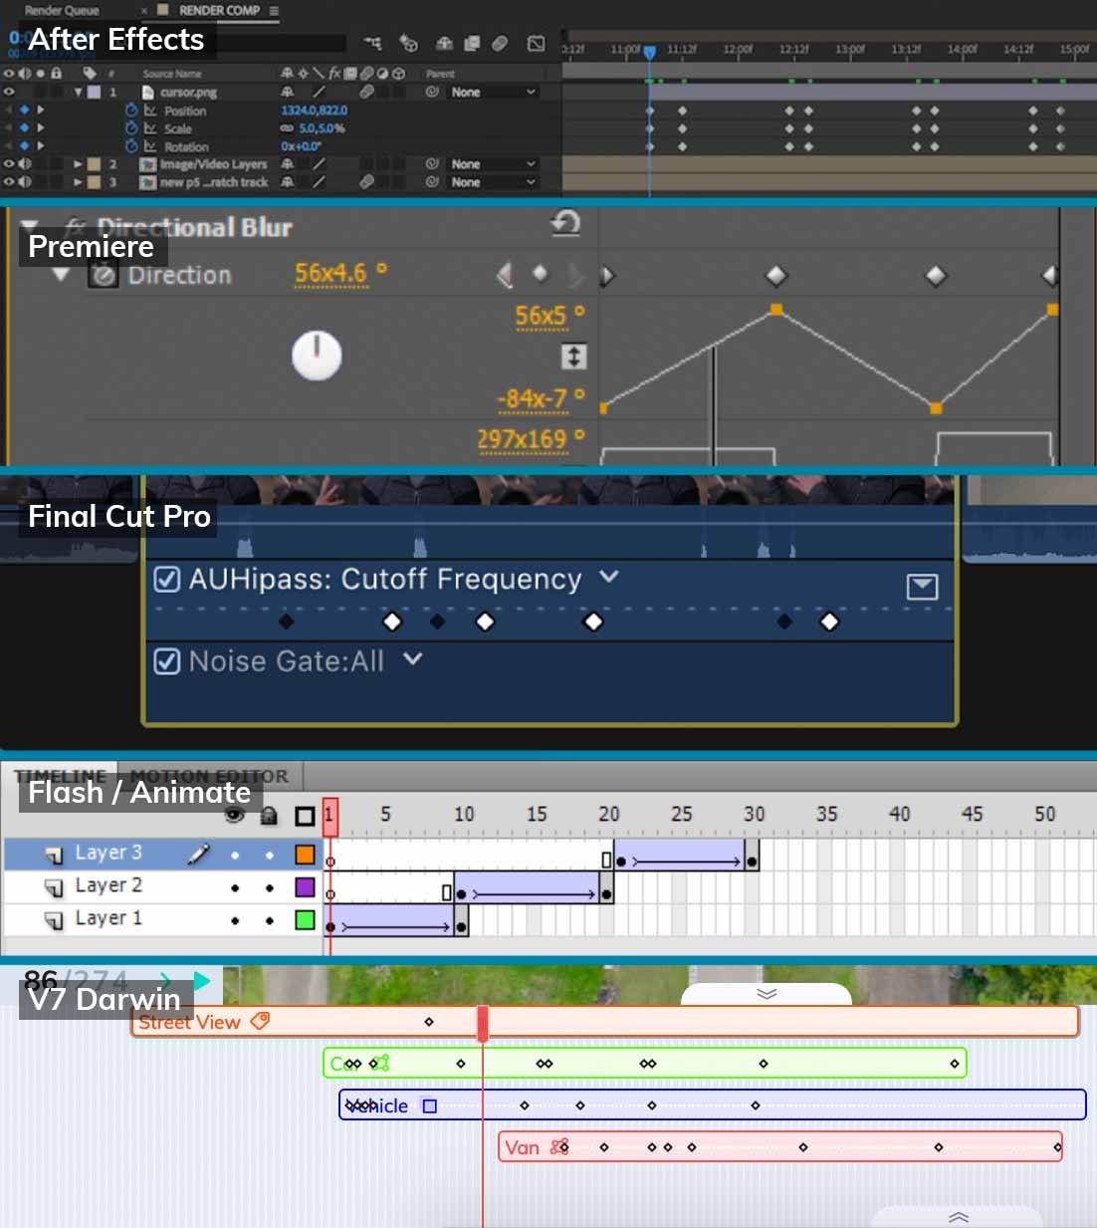The width and height of the screenshot is (1097, 1228).
Task: Click the Scale constrain proportions link icon
Action: click(287, 128)
